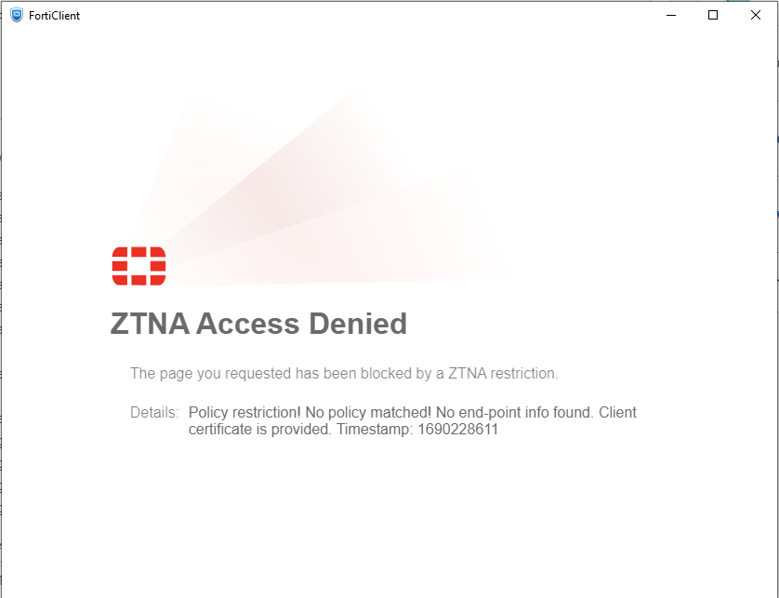
Task: Click the FortiClient title text
Action: pyautogui.click(x=54, y=16)
